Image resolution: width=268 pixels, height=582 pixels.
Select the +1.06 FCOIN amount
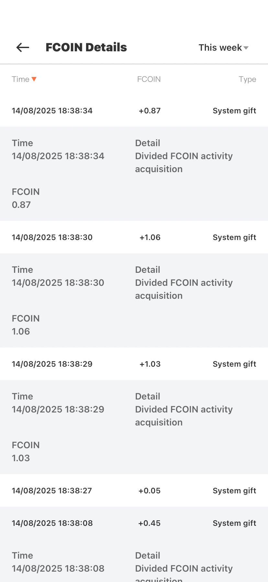[150, 237]
